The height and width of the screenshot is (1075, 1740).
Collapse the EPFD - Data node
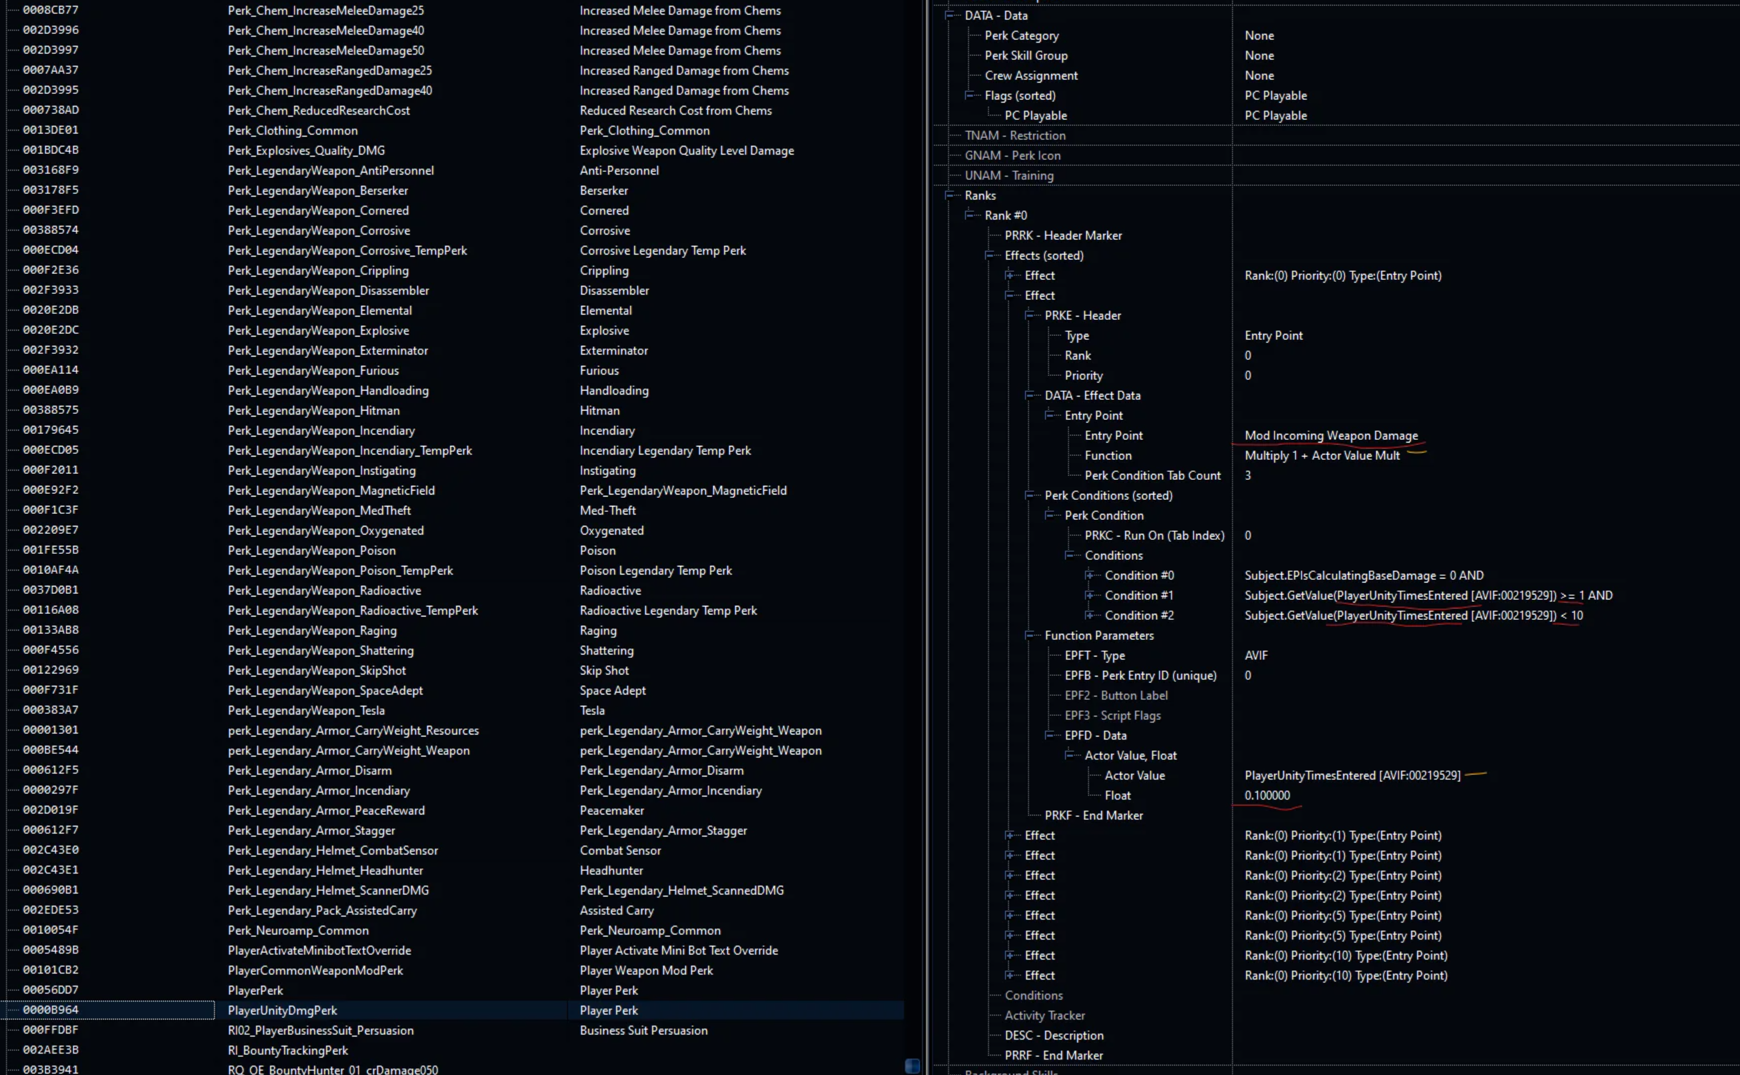coord(1049,735)
